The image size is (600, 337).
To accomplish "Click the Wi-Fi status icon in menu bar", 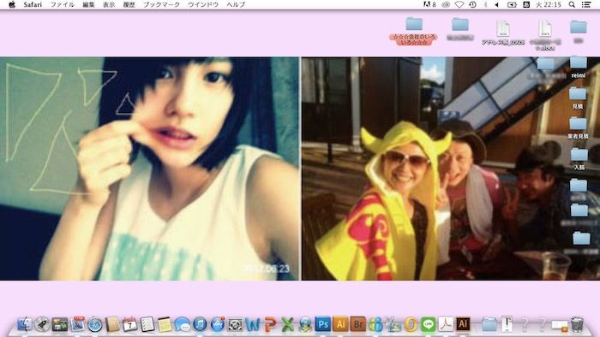I will 459,4.
